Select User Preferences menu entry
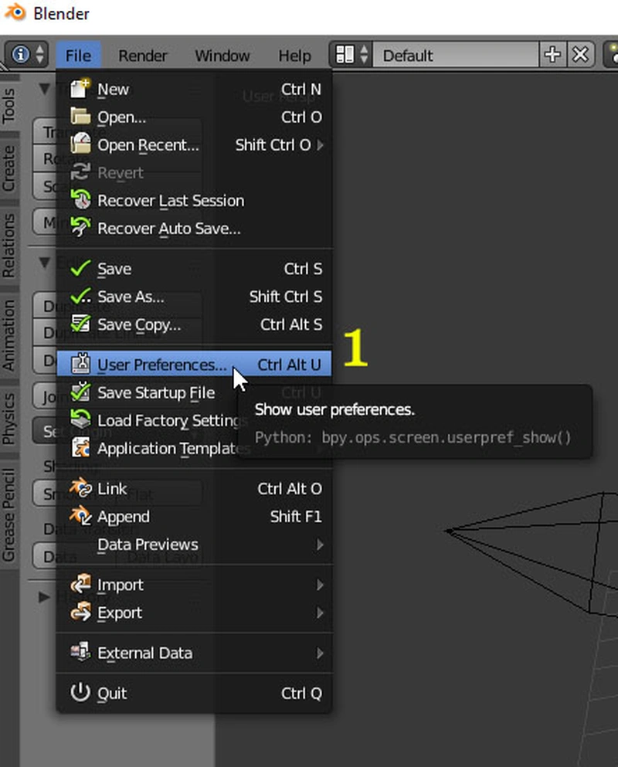The image size is (618, 767). click(x=162, y=365)
